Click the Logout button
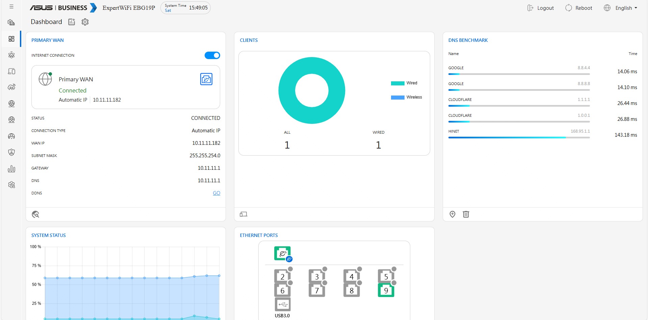 (541, 8)
